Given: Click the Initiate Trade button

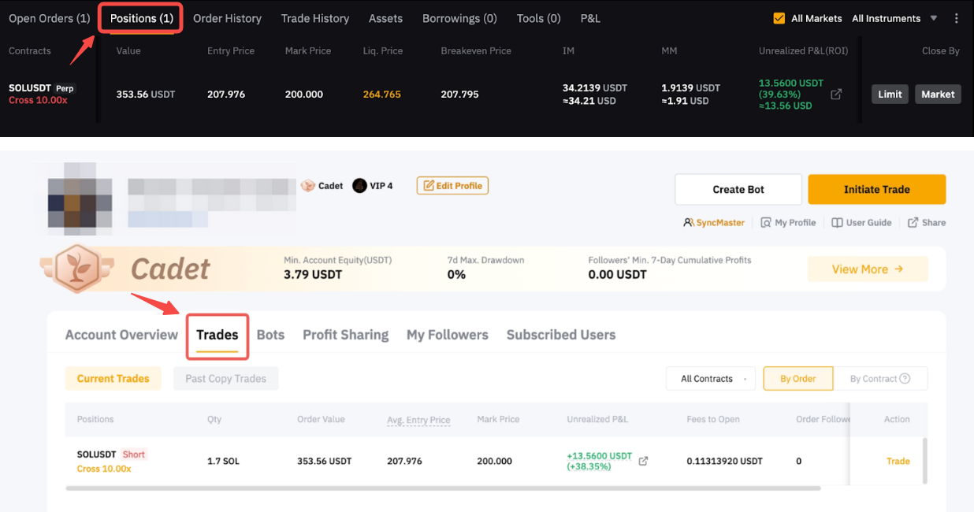Looking at the screenshot, I should coord(876,190).
